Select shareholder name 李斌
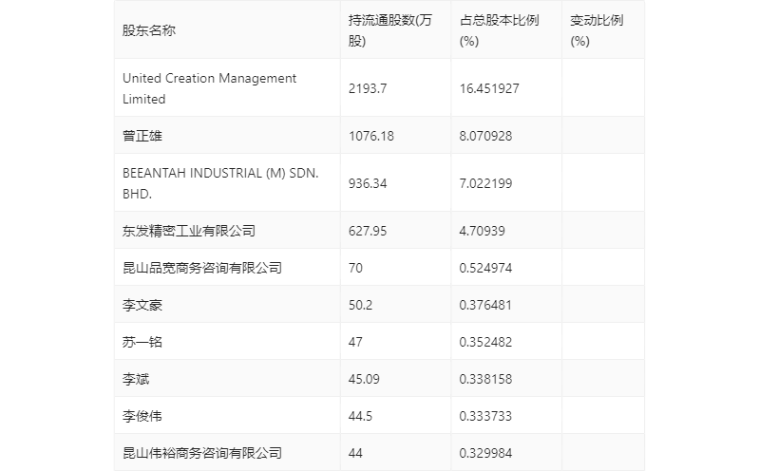Screen dimensions: 759x471 (x=136, y=379)
